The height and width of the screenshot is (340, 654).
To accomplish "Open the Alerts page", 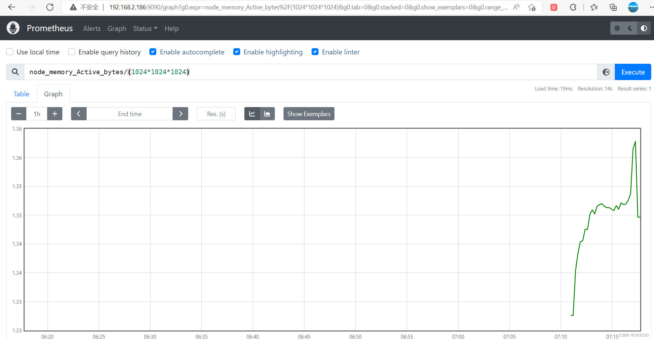I will coord(92,28).
